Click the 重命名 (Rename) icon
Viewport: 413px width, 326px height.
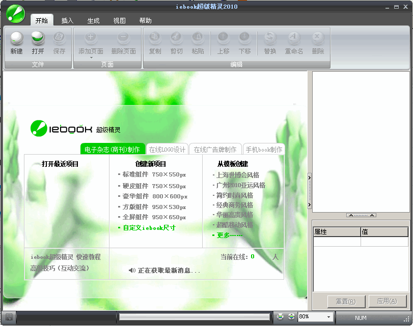pyautogui.click(x=293, y=38)
